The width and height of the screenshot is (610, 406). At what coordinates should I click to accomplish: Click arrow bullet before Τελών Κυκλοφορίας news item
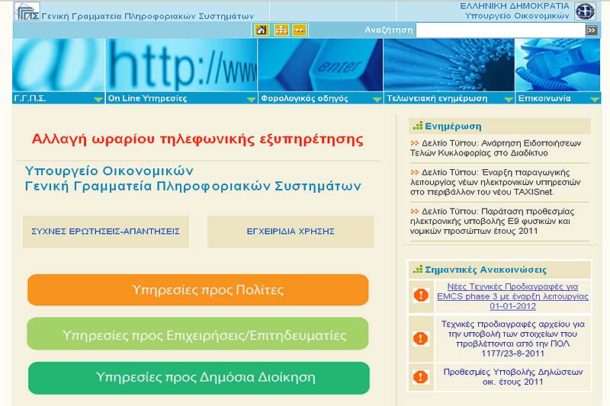tap(415, 143)
